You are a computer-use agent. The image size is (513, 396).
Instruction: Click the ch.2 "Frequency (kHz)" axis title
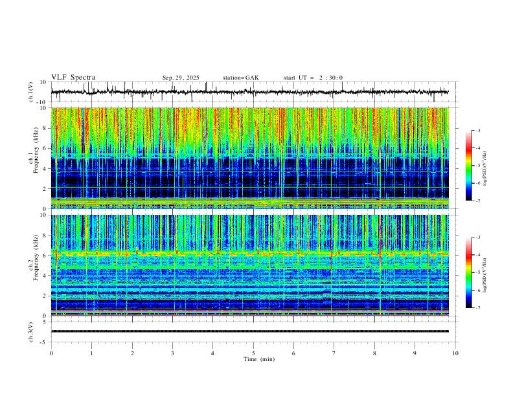pyautogui.click(x=36, y=258)
